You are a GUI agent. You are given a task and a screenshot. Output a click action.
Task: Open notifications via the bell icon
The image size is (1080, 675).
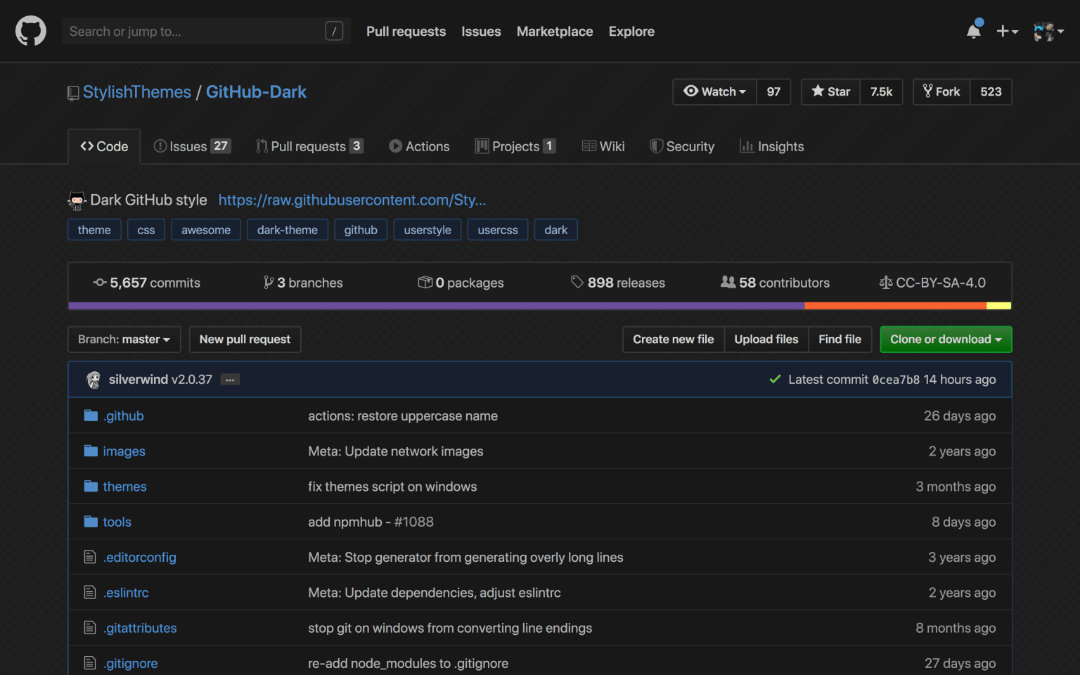pyautogui.click(x=973, y=31)
